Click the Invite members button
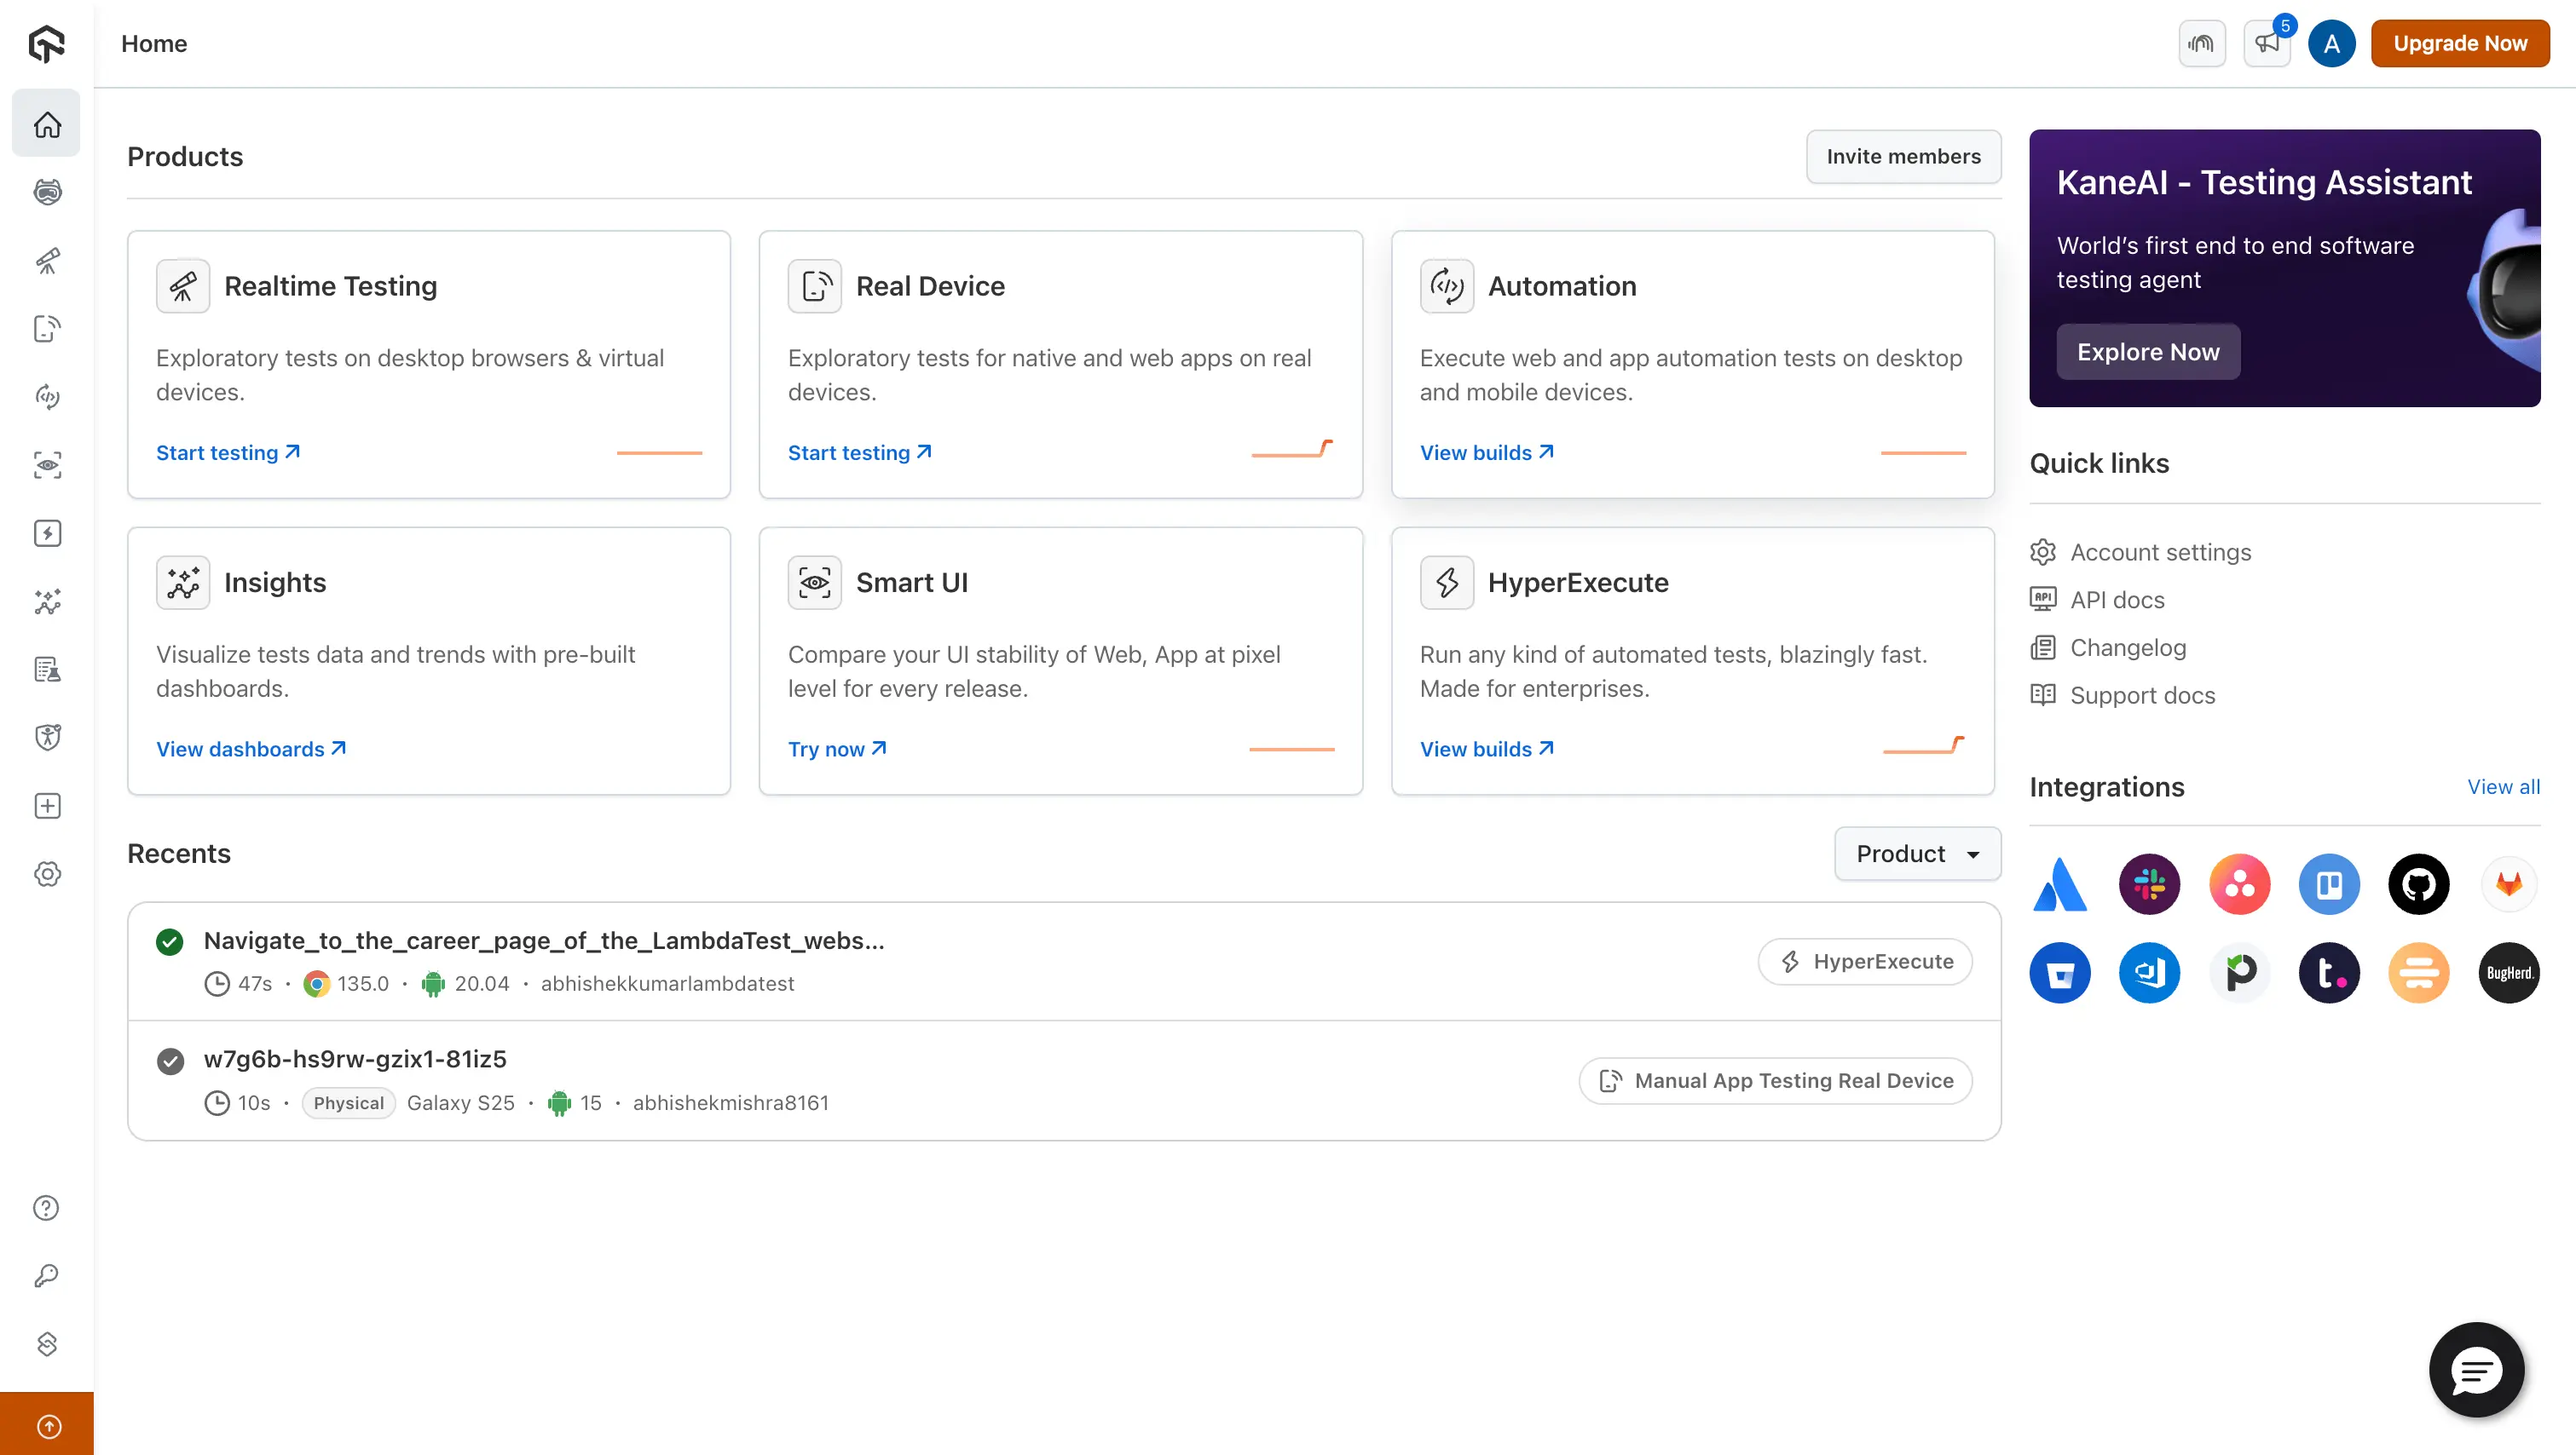This screenshot has height=1455, width=2576. coord(1902,156)
